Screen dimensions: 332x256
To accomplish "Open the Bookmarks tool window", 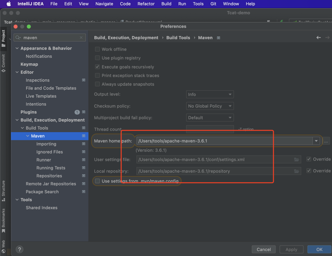I will click(3, 220).
